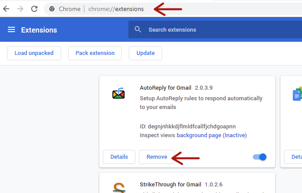
Task: Click the Search extensions field
Action: click(215, 29)
